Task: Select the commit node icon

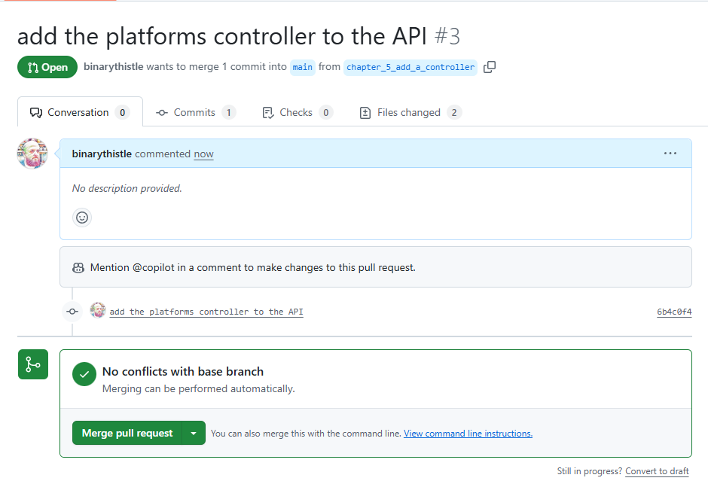Action: click(72, 311)
